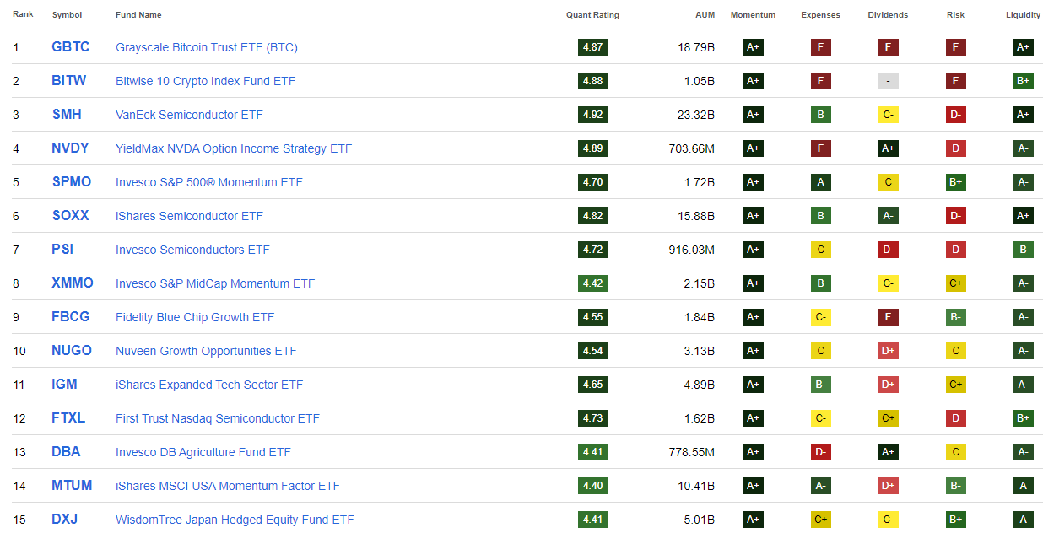Open the PSI symbol link
Viewport: 1043px width, 533px height.
tap(64, 250)
